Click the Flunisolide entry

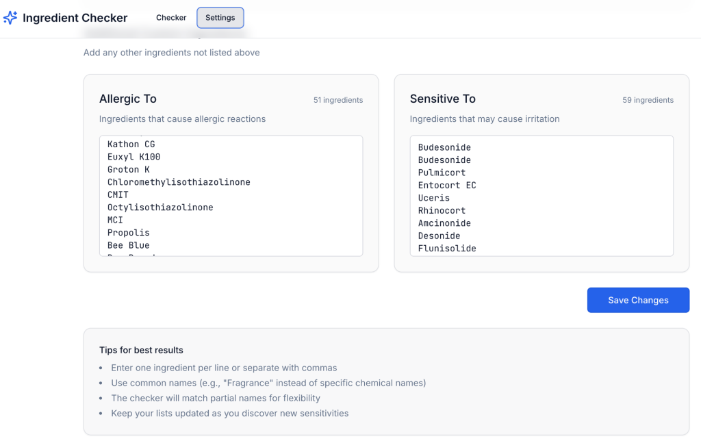[x=447, y=249]
